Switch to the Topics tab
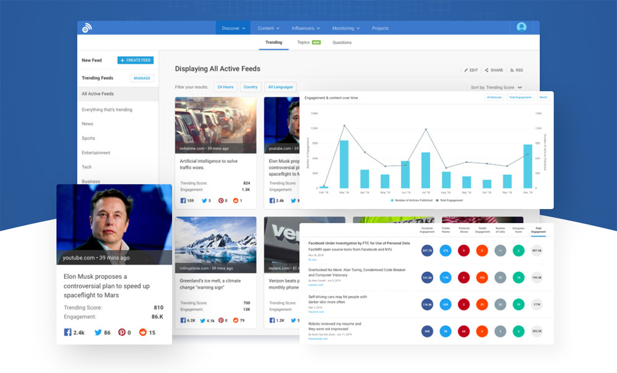The width and height of the screenshot is (617, 373). coord(309,43)
